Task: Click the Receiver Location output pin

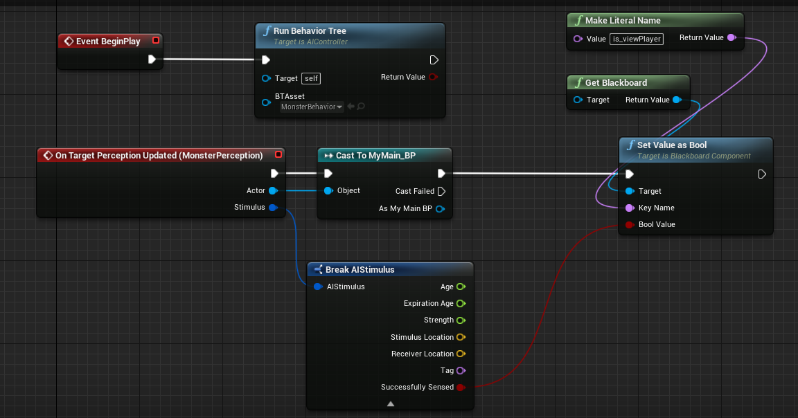Action: (461, 354)
